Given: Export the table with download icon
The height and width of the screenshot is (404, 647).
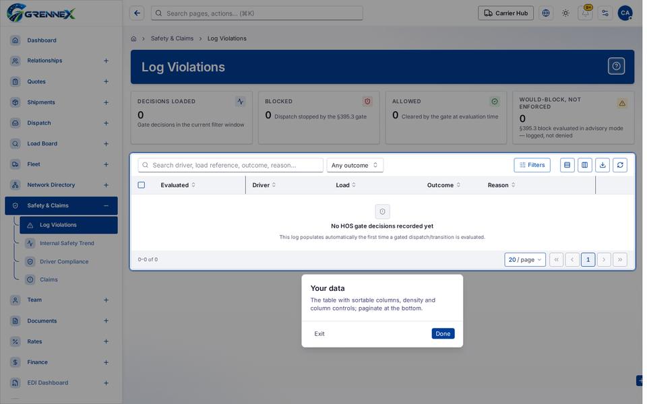Looking at the screenshot, I should [603, 166].
